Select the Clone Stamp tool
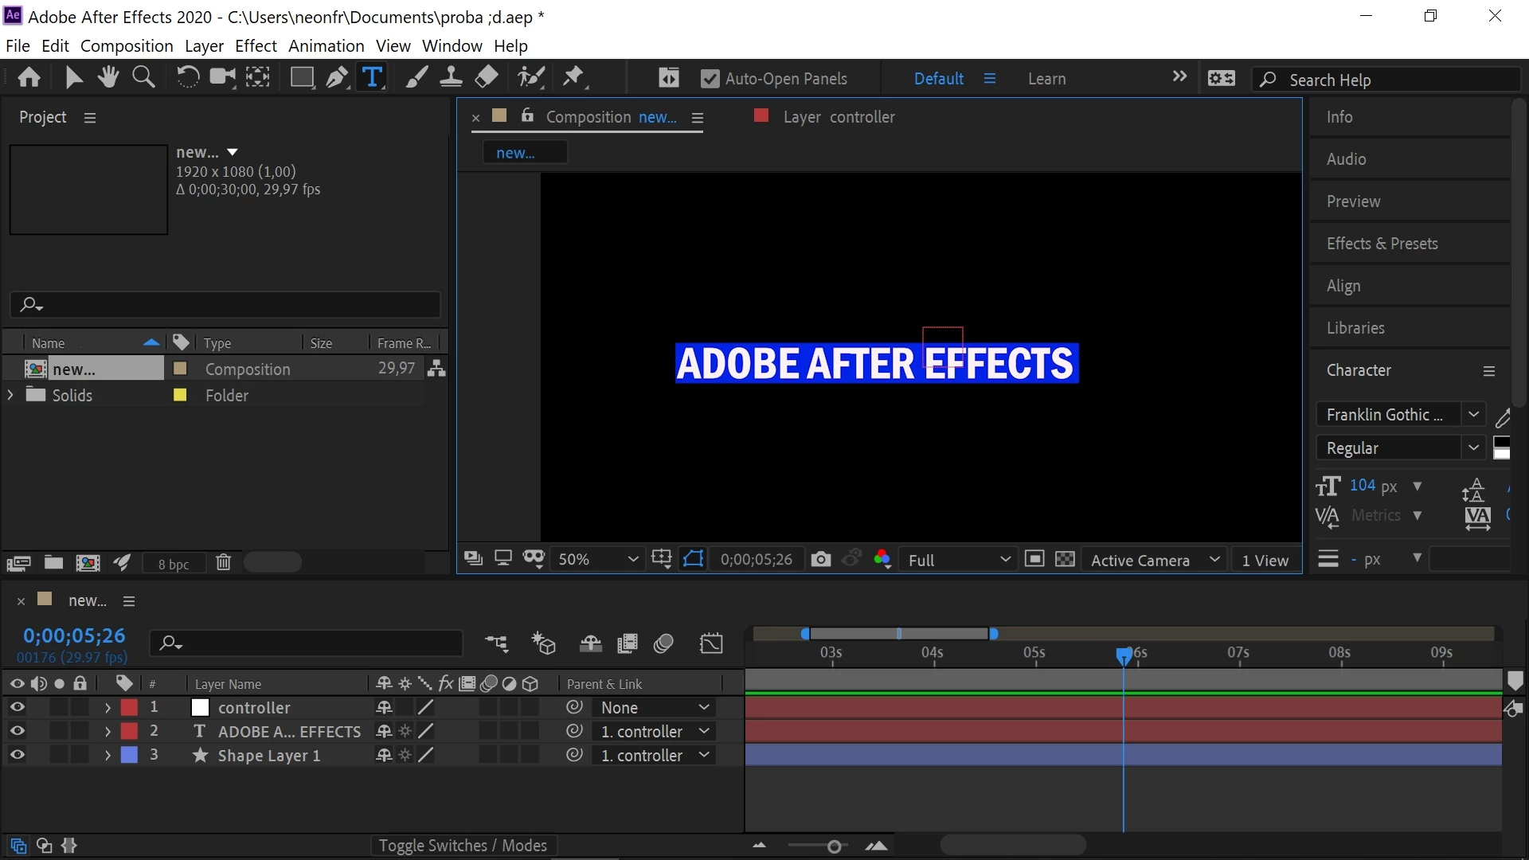Viewport: 1529px width, 860px height. click(451, 77)
